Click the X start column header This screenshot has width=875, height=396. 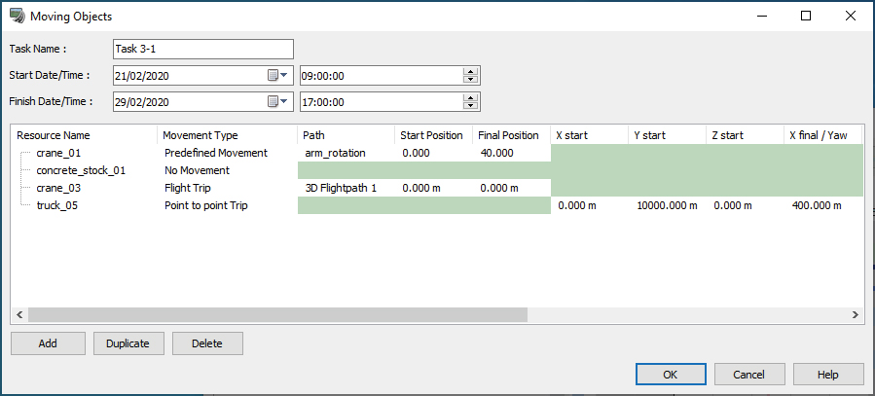pos(589,135)
